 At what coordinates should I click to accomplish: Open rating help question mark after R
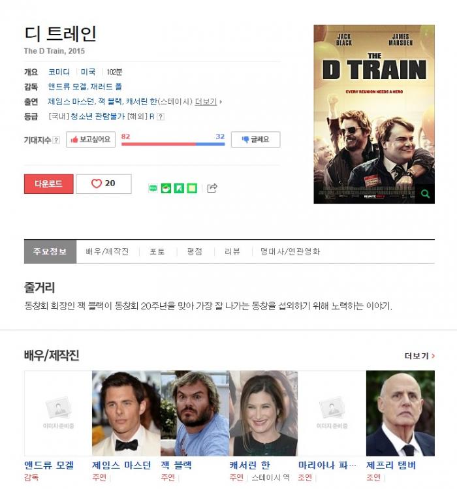point(161,117)
